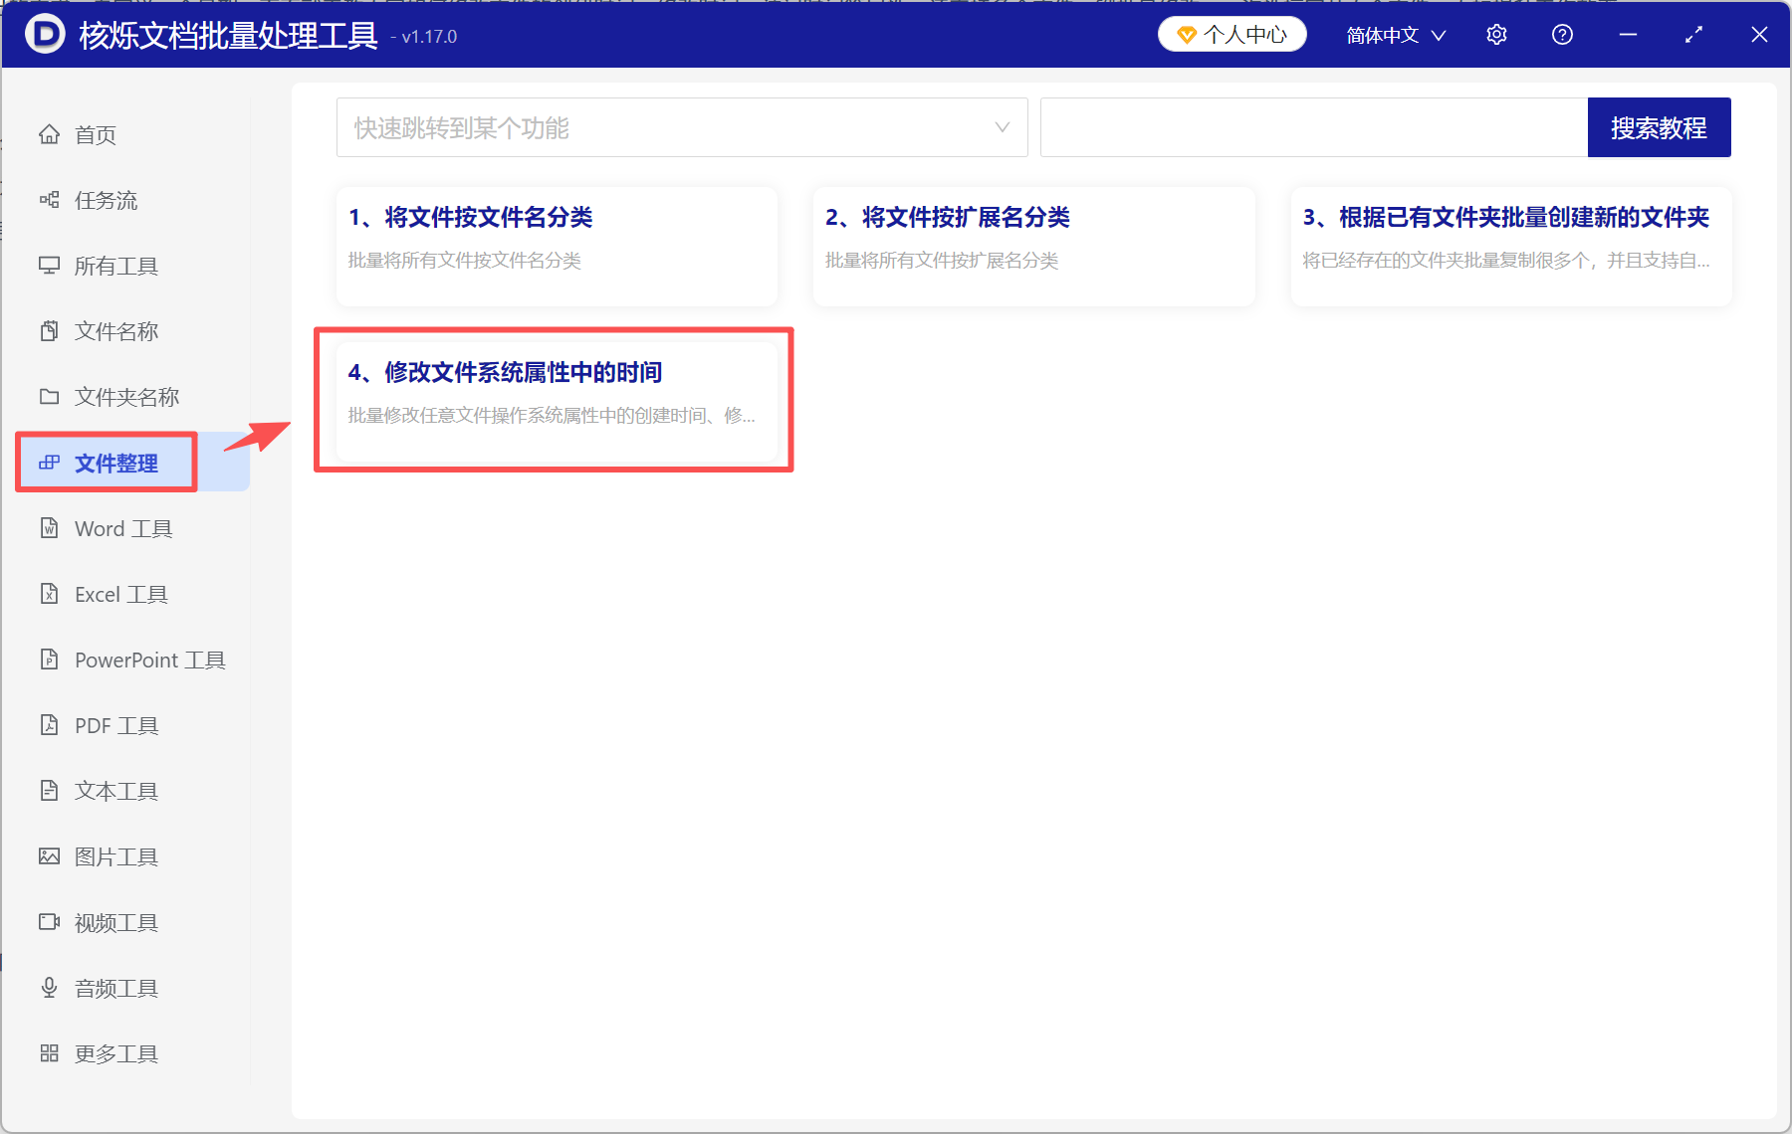The height and width of the screenshot is (1134, 1792).
Task: Go to the 首页 home page
Action: point(95,134)
